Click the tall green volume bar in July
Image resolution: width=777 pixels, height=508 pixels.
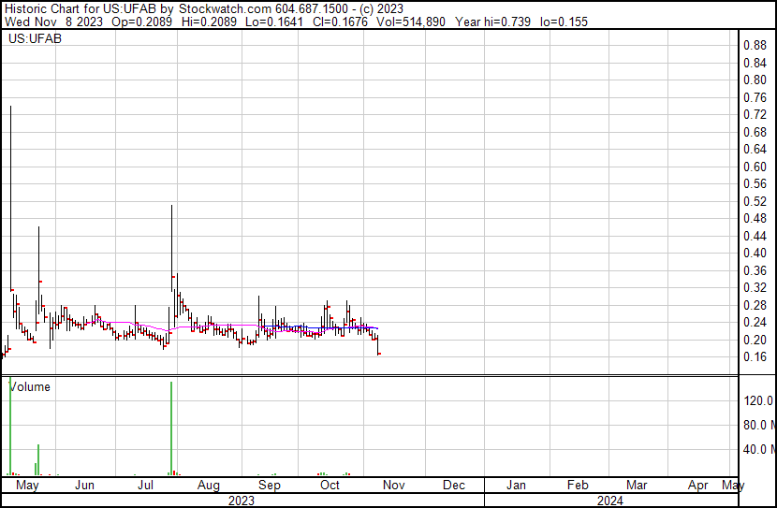click(x=171, y=428)
